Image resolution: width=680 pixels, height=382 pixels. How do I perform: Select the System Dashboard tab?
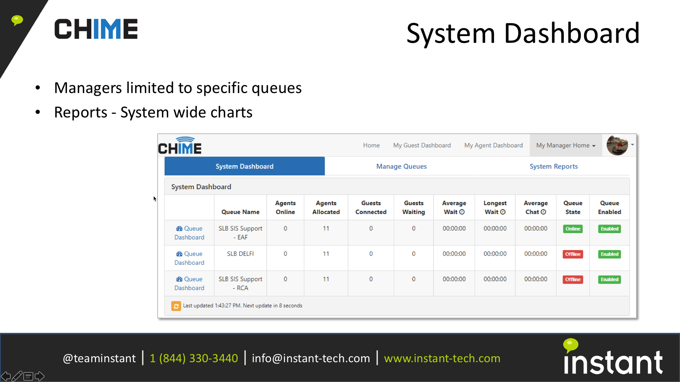point(244,166)
